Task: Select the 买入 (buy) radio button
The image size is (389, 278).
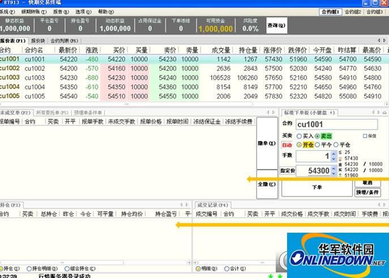Action: pyautogui.click(x=299, y=136)
